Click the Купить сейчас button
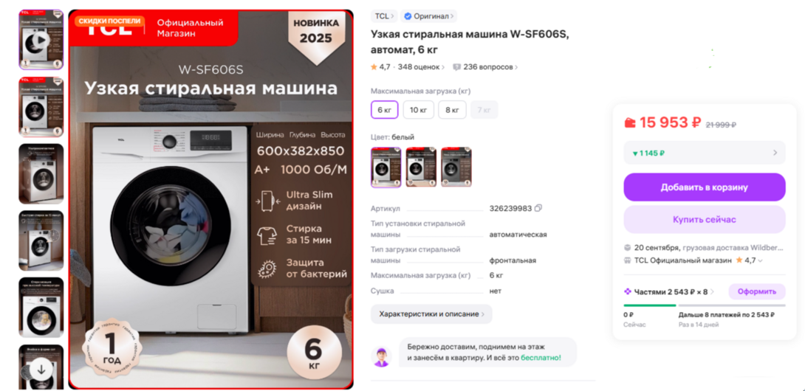805x391 pixels. 705,220
